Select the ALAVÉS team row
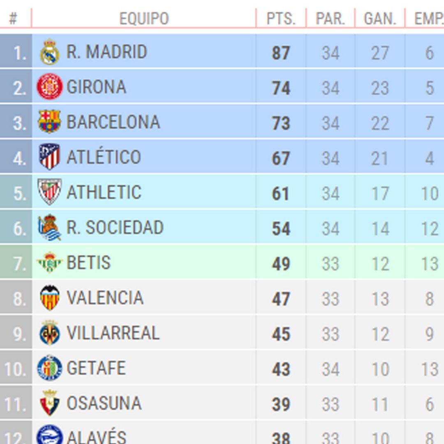 pos(222,433)
